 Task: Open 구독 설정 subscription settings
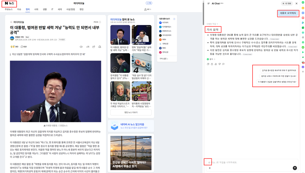pos(164,59)
